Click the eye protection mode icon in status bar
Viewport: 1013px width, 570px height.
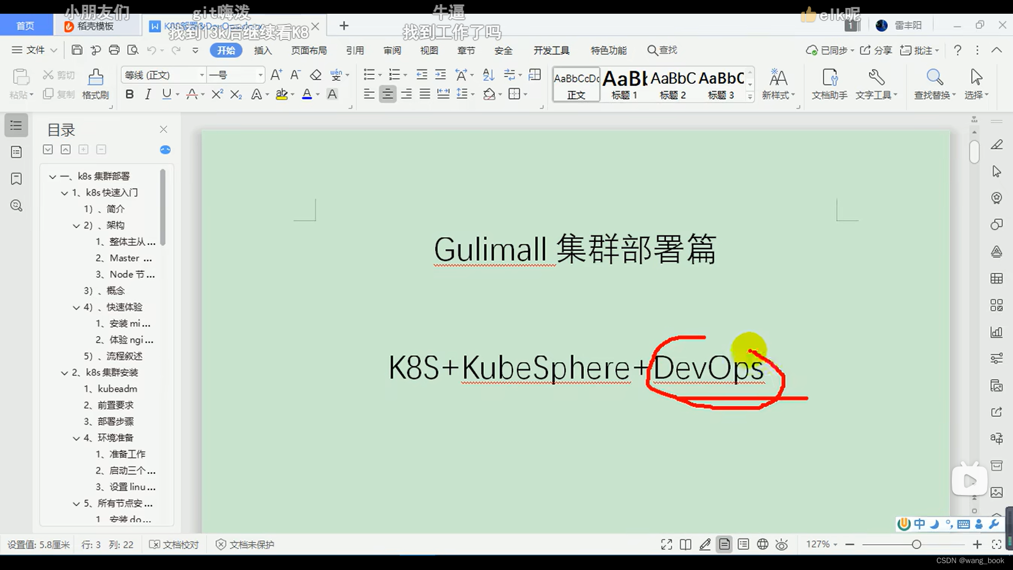click(782, 544)
